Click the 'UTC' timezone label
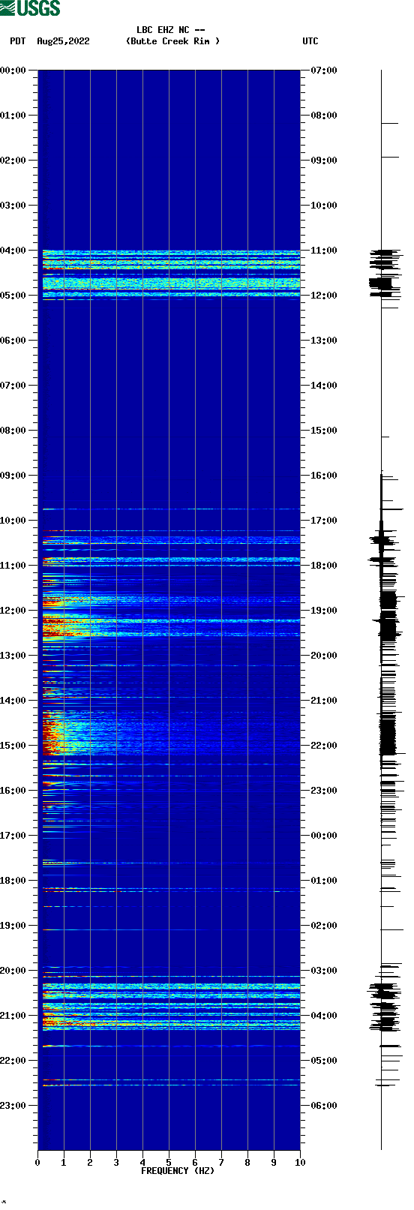The width and height of the screenshot is (414, 1210). (x=310, y=41)
